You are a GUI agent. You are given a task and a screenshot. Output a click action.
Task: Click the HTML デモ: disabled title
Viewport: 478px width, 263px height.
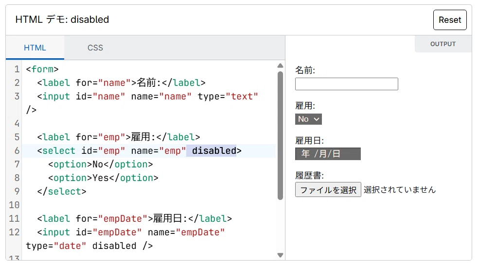tap(62, 19)
